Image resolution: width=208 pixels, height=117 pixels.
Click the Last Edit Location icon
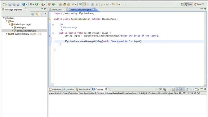[113, 4]
